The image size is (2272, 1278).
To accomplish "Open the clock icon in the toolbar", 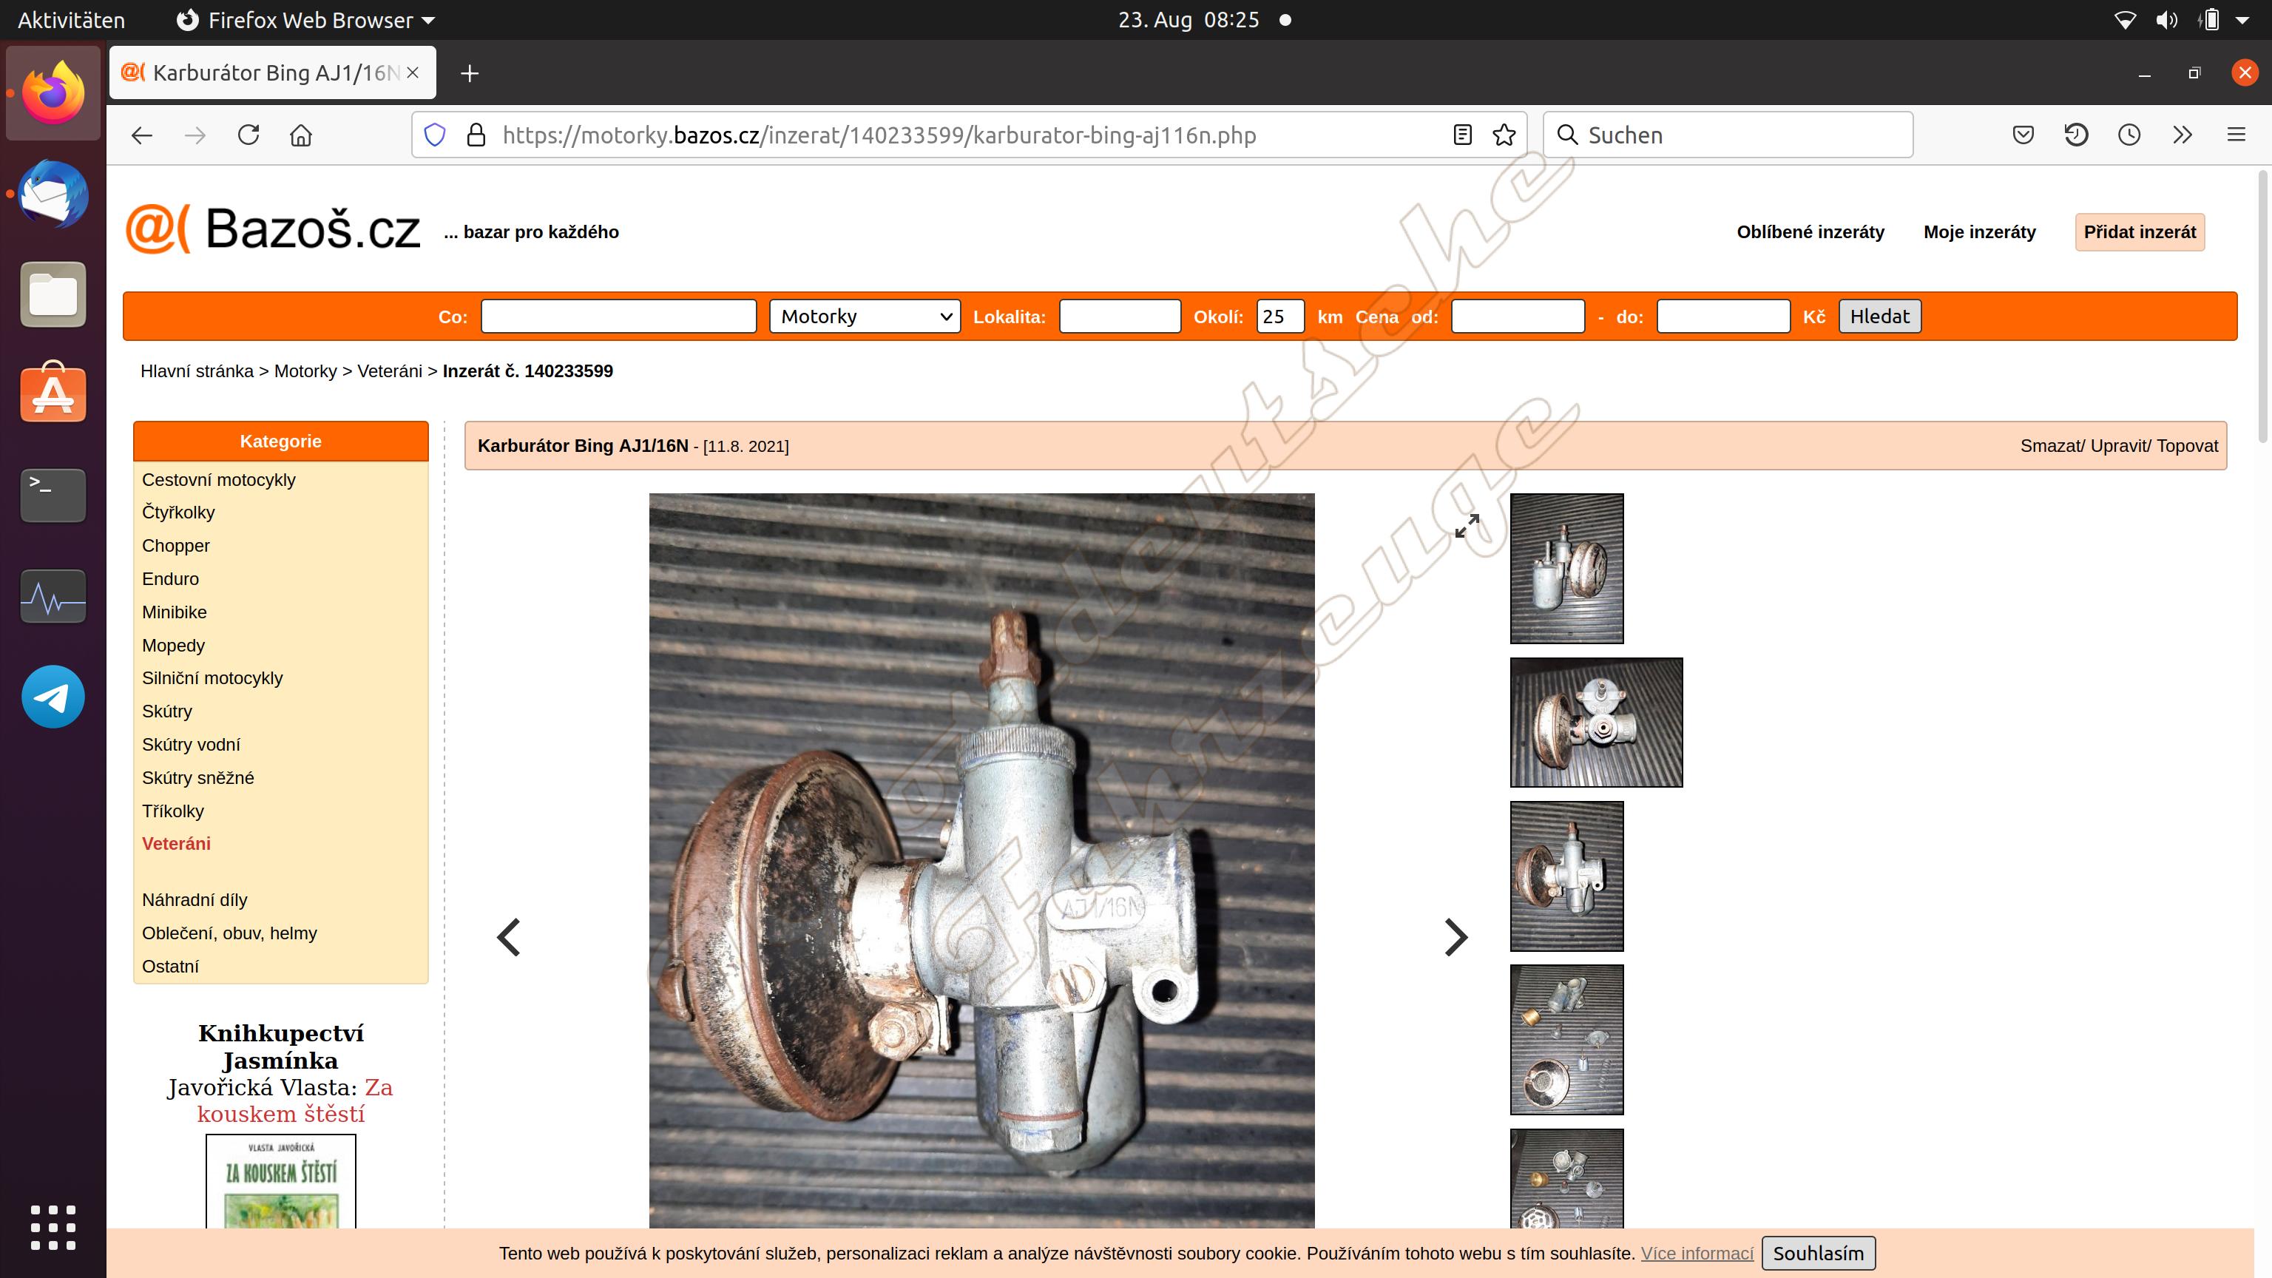I will pyautogui.click(x=2129, y=135).
